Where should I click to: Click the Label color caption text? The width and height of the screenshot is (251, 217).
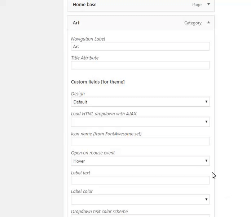(x=82, y=191)
